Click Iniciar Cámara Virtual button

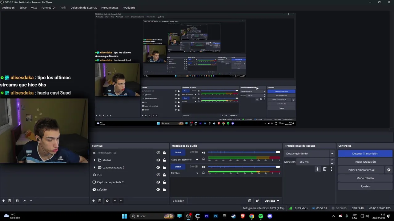tap(361, 170)
